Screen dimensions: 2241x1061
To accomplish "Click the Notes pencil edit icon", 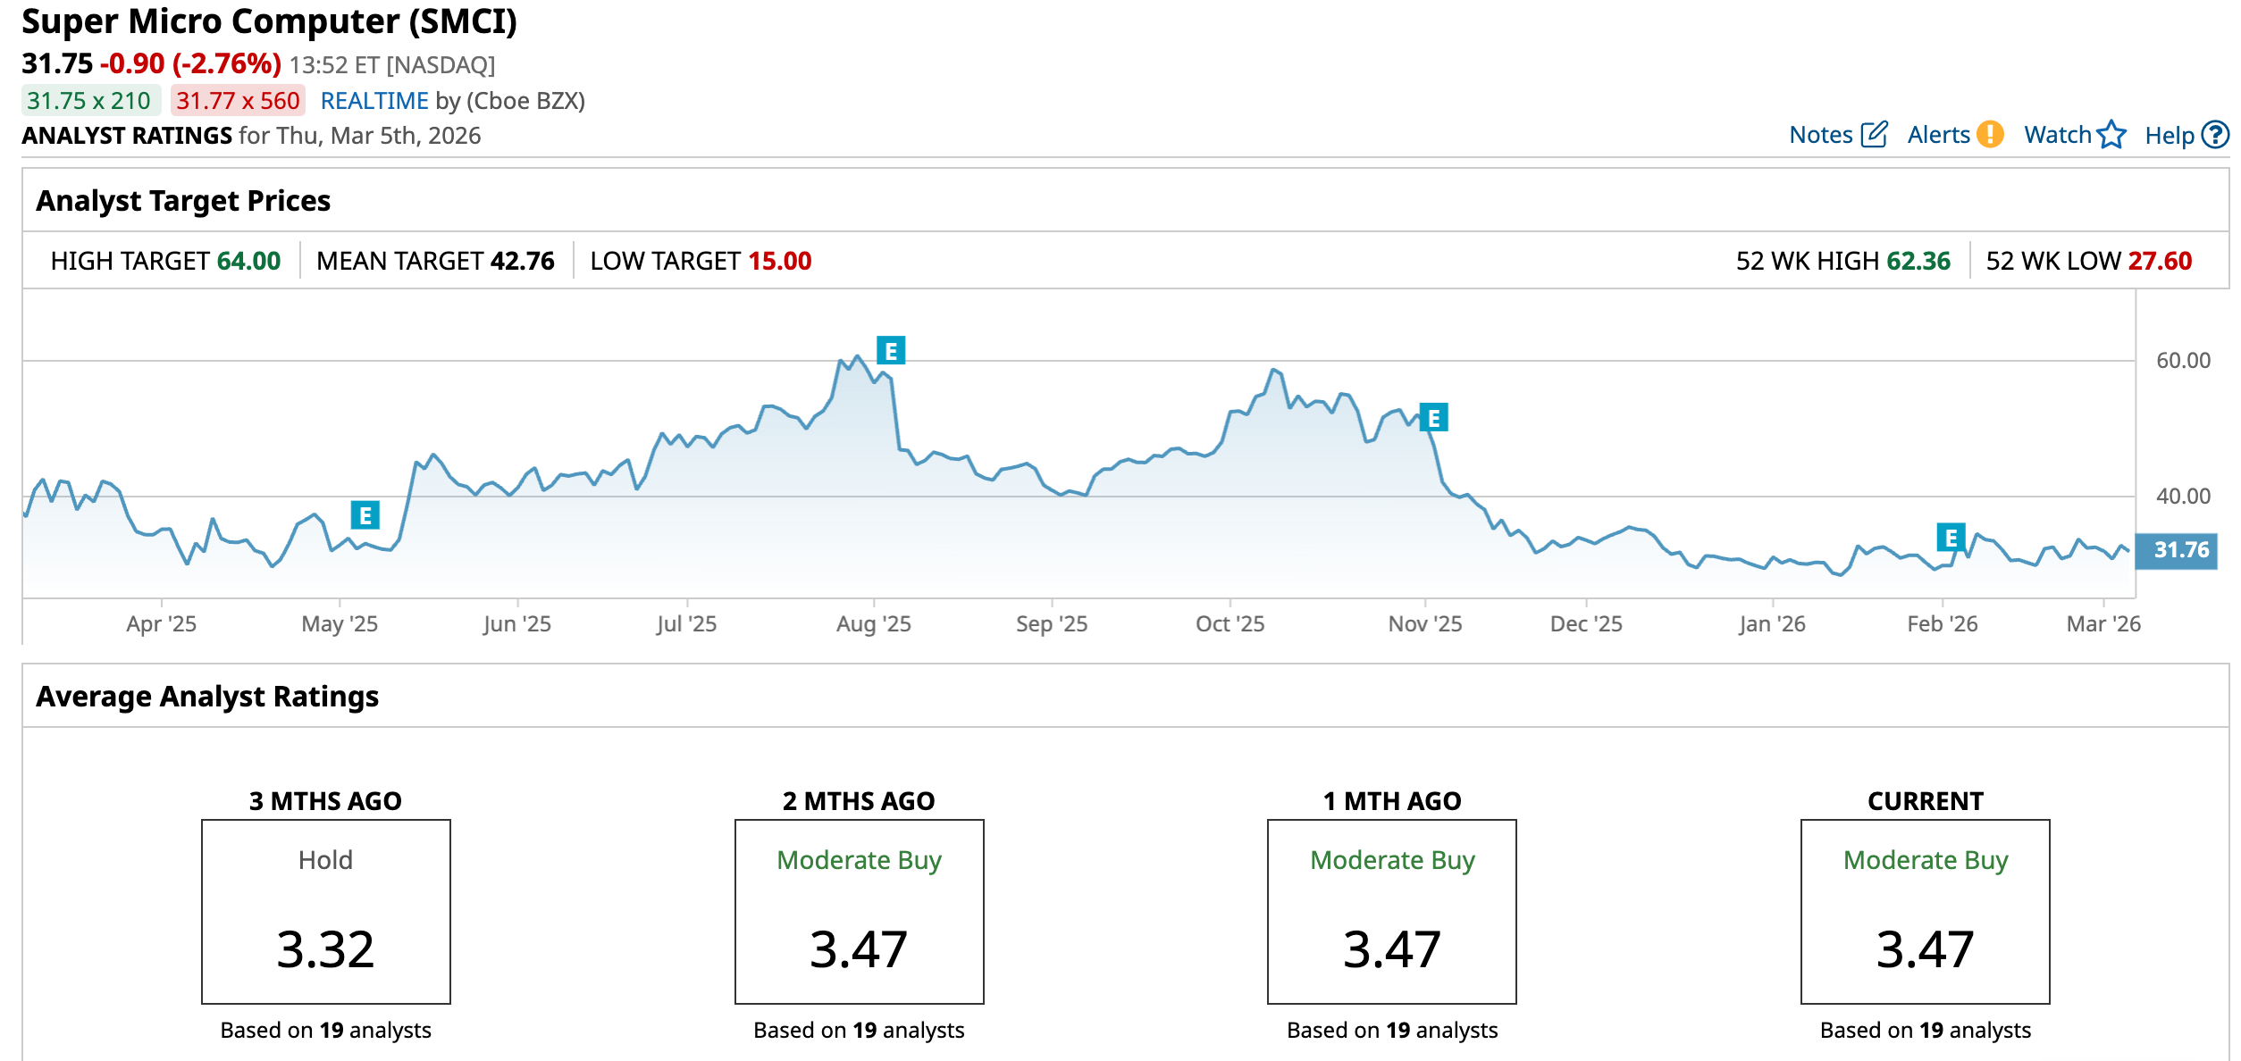I will pyautogui.click(x=1874, y=135).
